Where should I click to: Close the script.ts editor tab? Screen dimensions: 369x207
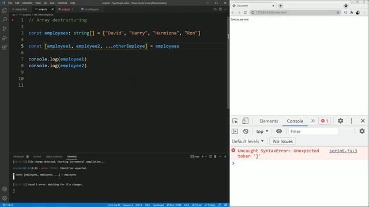52,9
